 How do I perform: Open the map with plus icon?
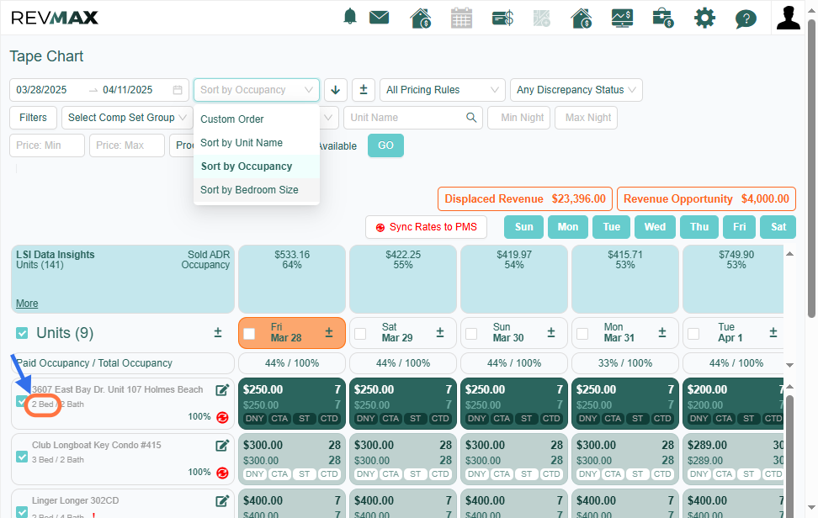coord(541,18)
